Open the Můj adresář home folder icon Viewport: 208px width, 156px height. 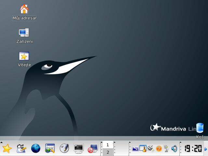(24, 9)
